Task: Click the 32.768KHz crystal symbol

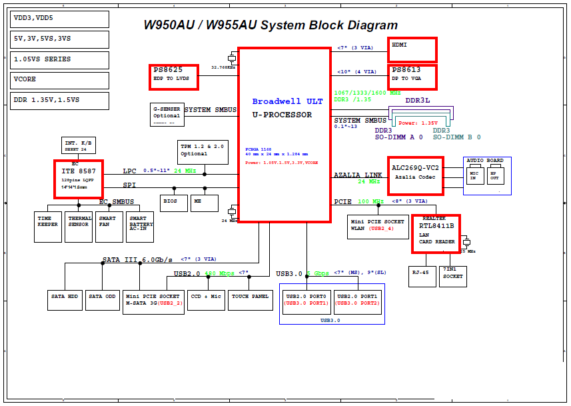Action: click(232, 58)
